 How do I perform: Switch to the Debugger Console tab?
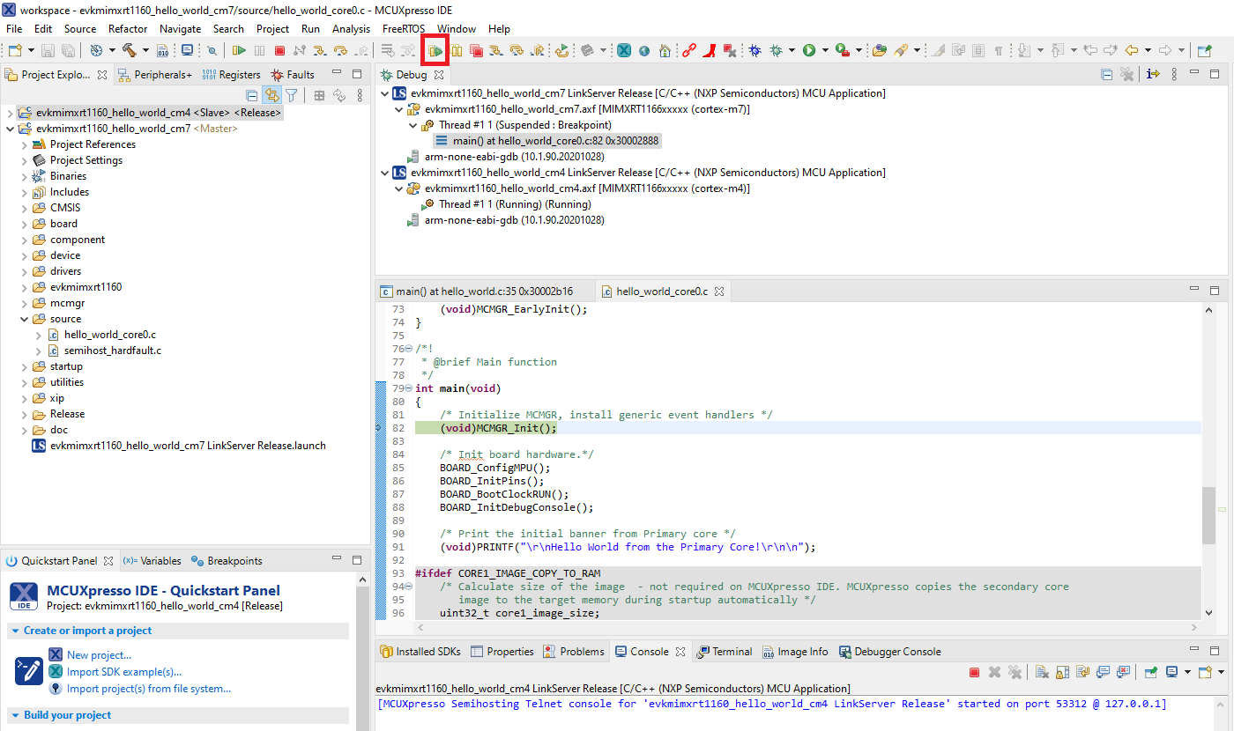(x=896, y=652)
